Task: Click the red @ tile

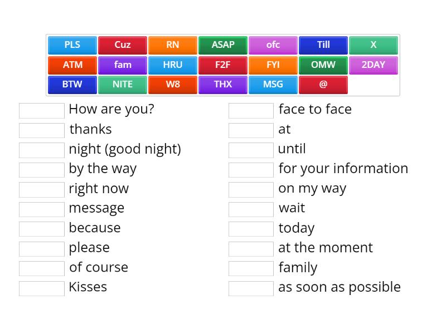Action: (323, 85)
